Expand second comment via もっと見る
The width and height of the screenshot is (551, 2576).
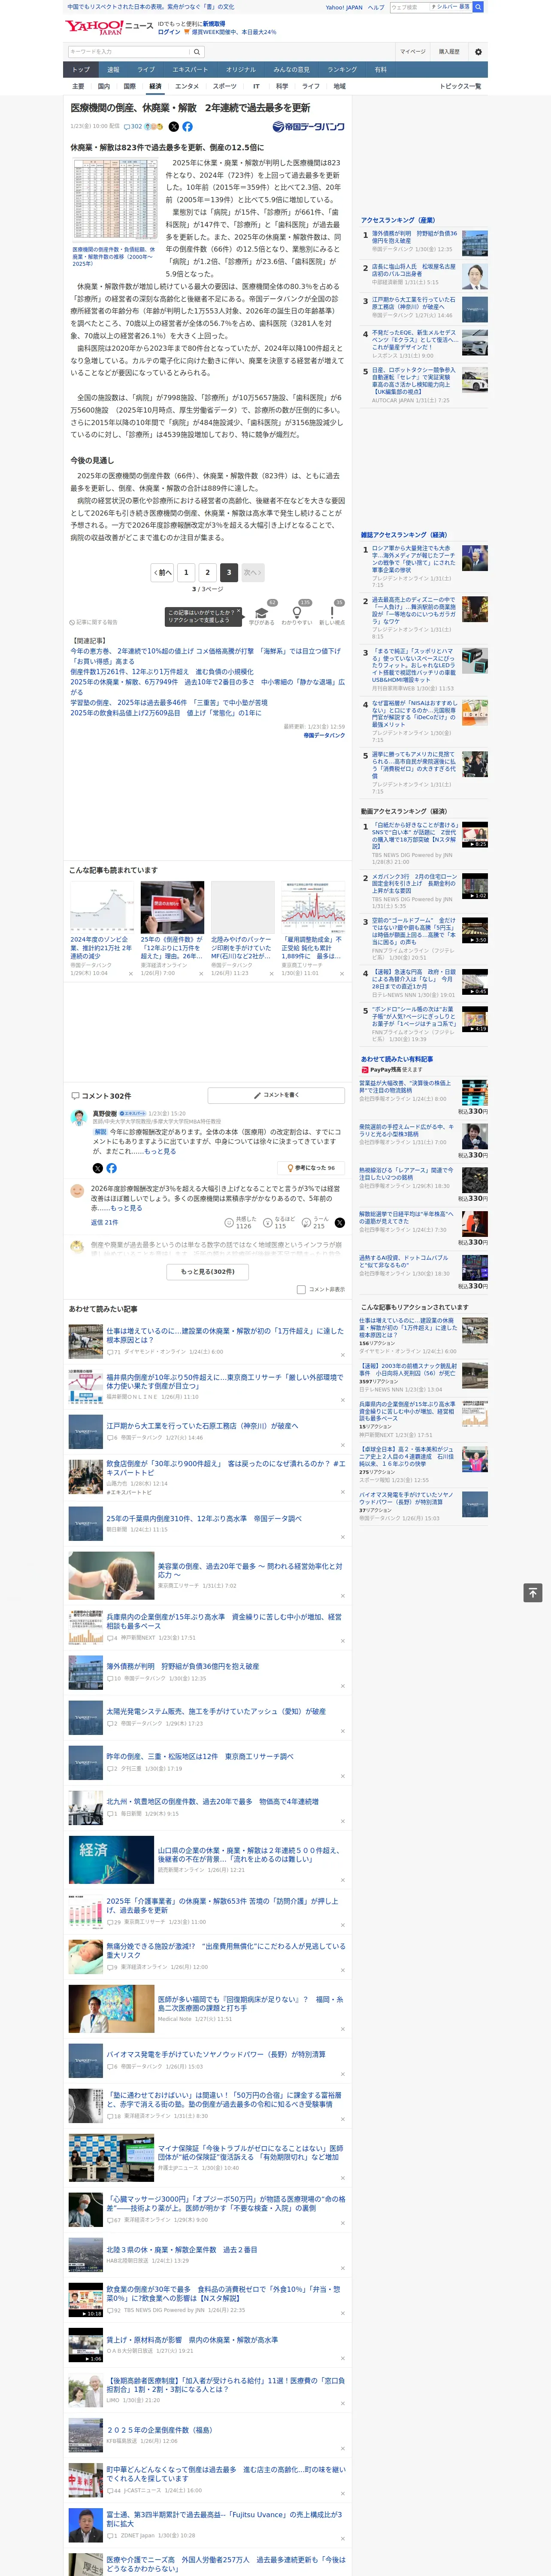pos(126,1208)
